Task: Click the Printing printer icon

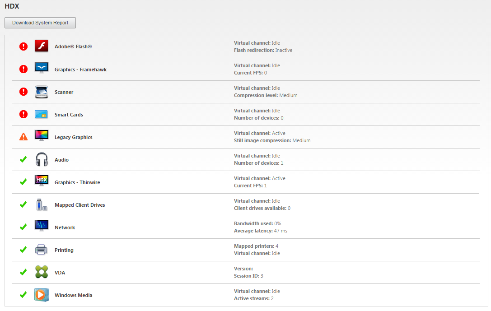Action: coord(42,250)
